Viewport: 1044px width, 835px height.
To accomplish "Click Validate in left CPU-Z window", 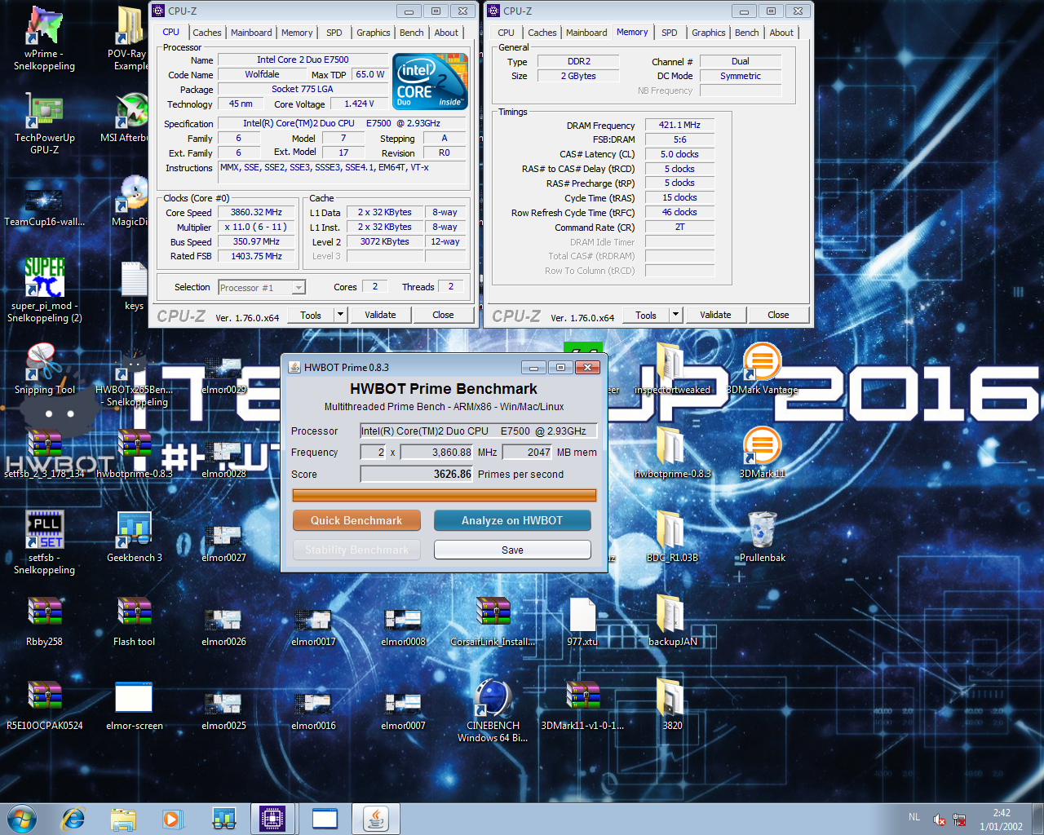I will 380,315.
